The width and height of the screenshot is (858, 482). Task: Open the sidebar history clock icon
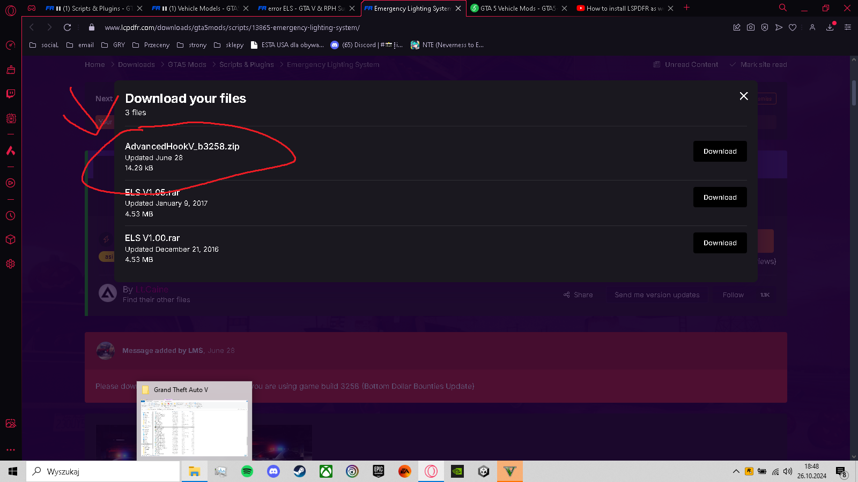click(x=11, y=216)
